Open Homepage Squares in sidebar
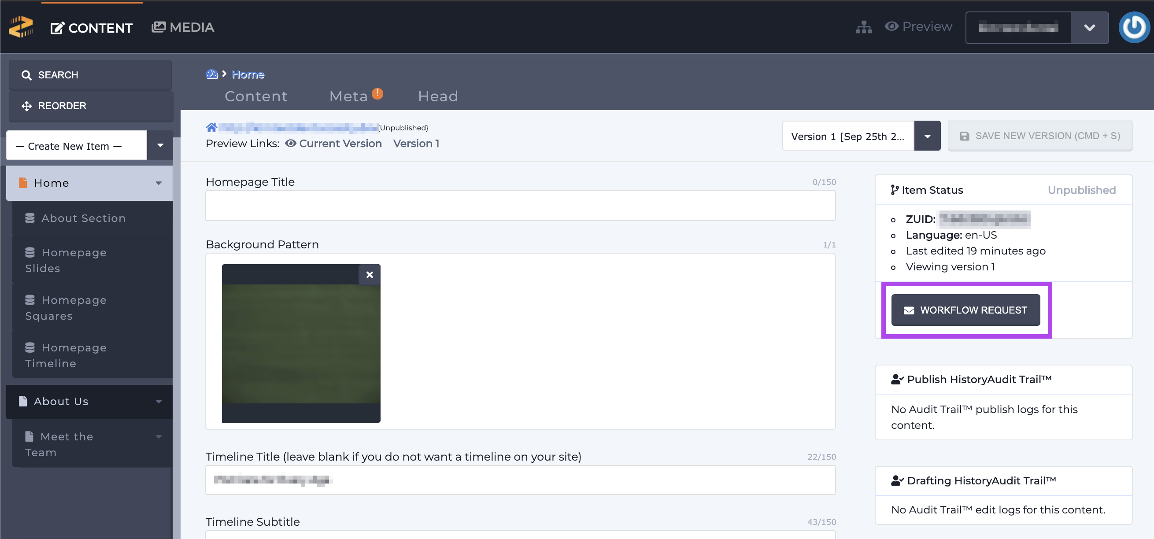1154x539 pixels. coord(92,308)
